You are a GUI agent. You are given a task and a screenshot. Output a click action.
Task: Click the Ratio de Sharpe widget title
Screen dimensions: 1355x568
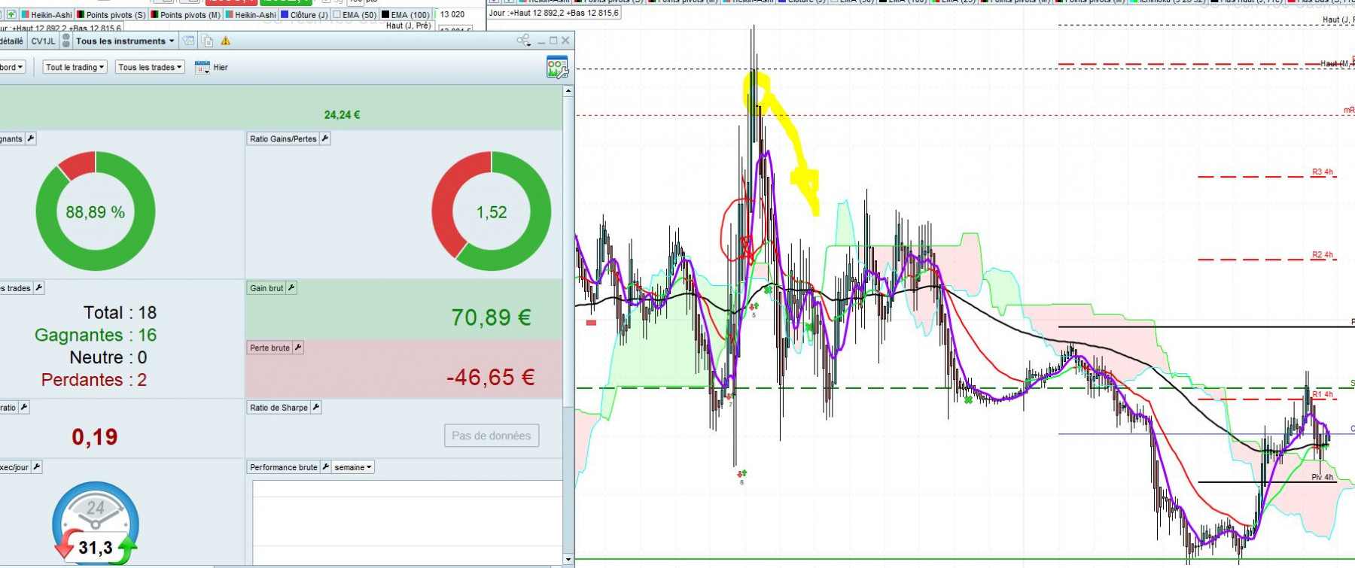click(279, 407)
